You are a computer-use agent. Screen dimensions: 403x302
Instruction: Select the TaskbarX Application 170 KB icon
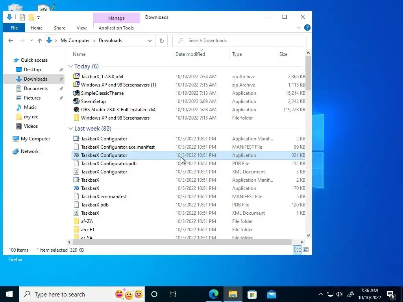click(x=76, y=188)
